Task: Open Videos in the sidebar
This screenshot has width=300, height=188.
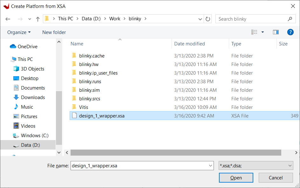Action: coord(24,126)
